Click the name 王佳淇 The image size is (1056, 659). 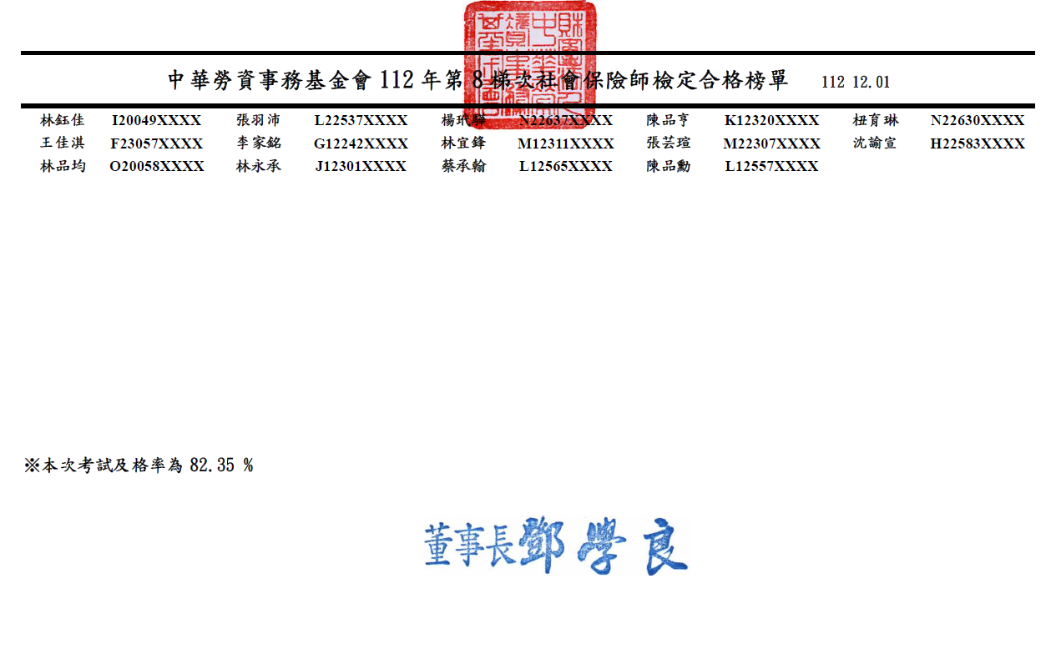63,143
